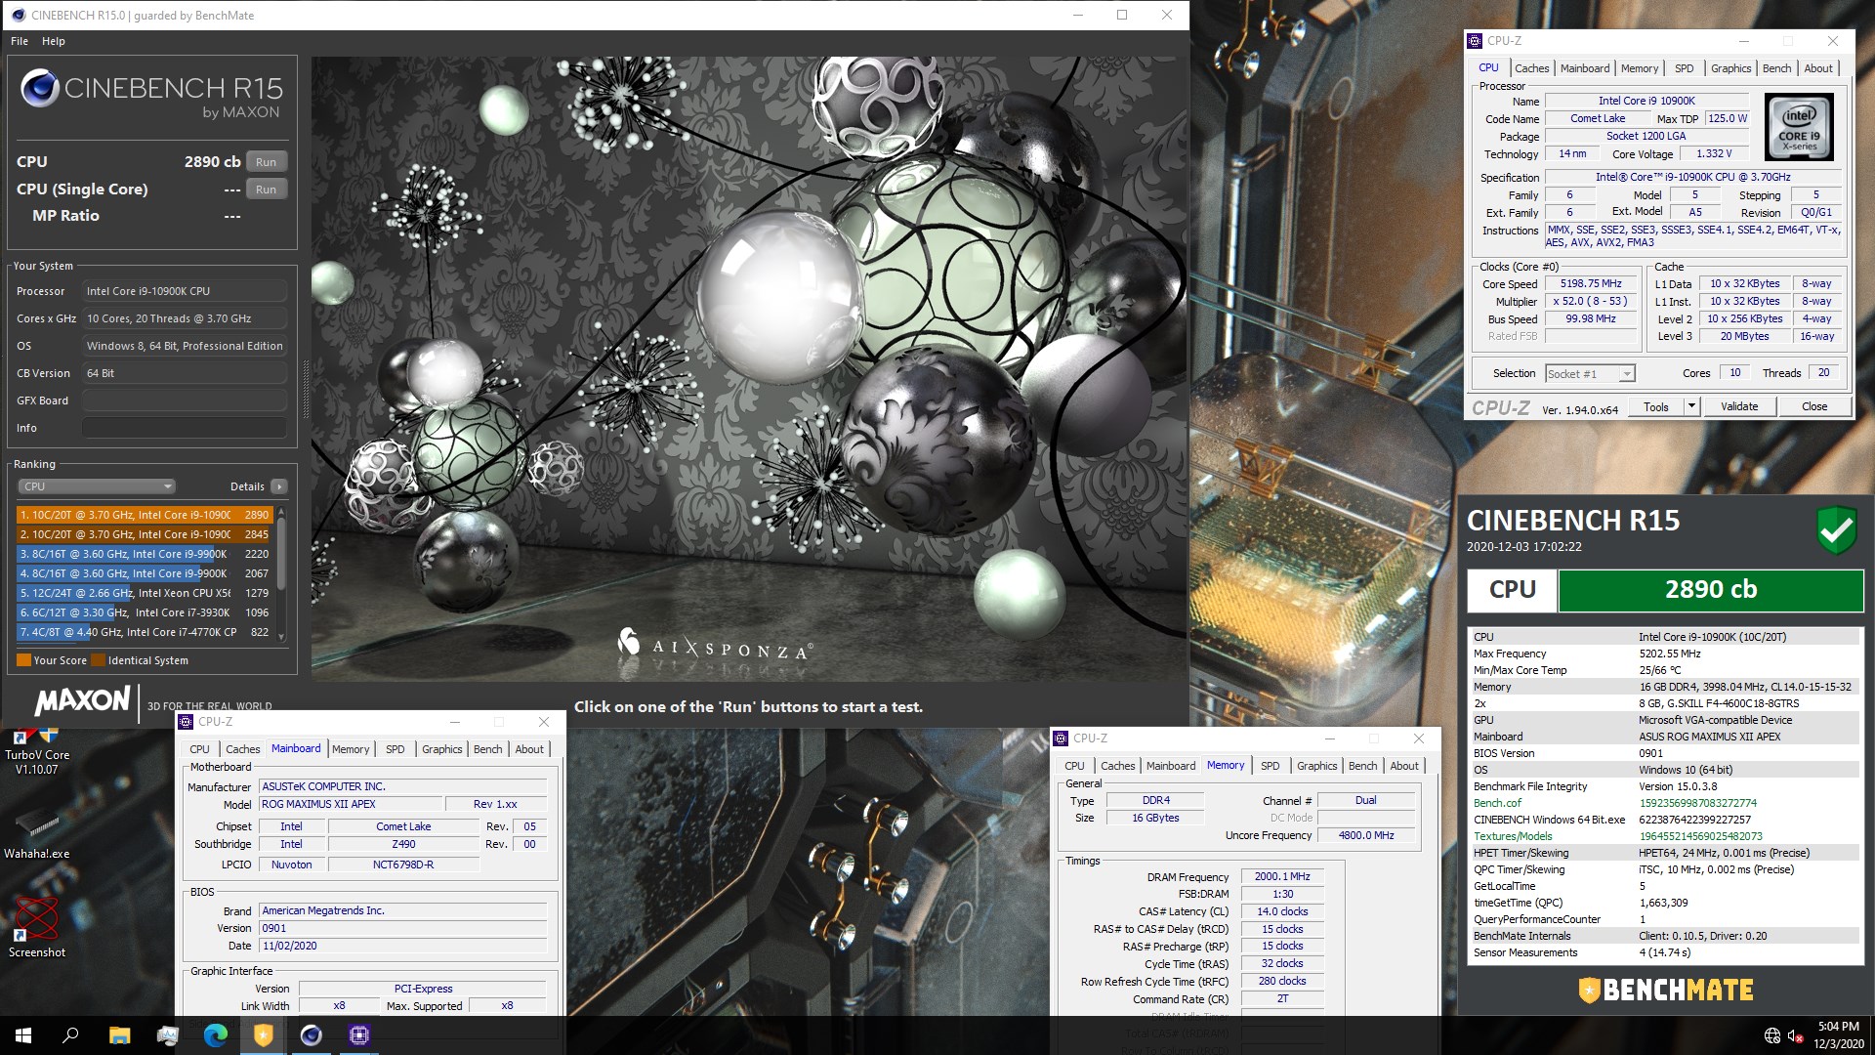Click the BIOS date 11/02/2020 field
Viewport: 1875px width, 1055px height.
tap(402, 946)
